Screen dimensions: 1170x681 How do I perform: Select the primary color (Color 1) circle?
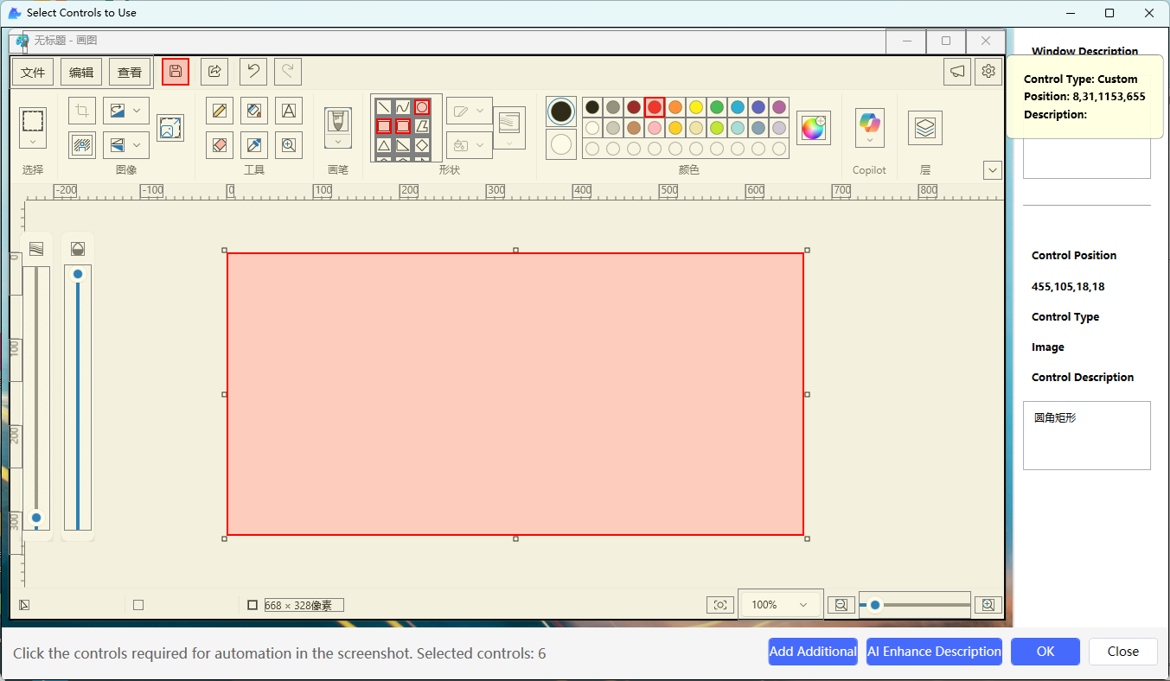pos(561,111)
